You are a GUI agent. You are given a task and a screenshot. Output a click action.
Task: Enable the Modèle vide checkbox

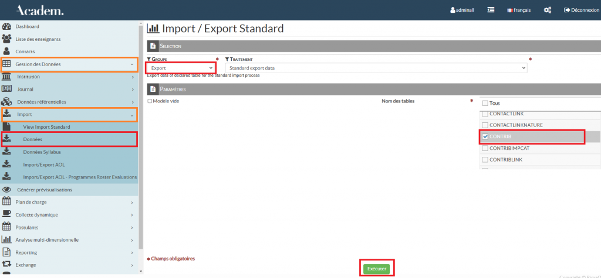coord(150,101)
